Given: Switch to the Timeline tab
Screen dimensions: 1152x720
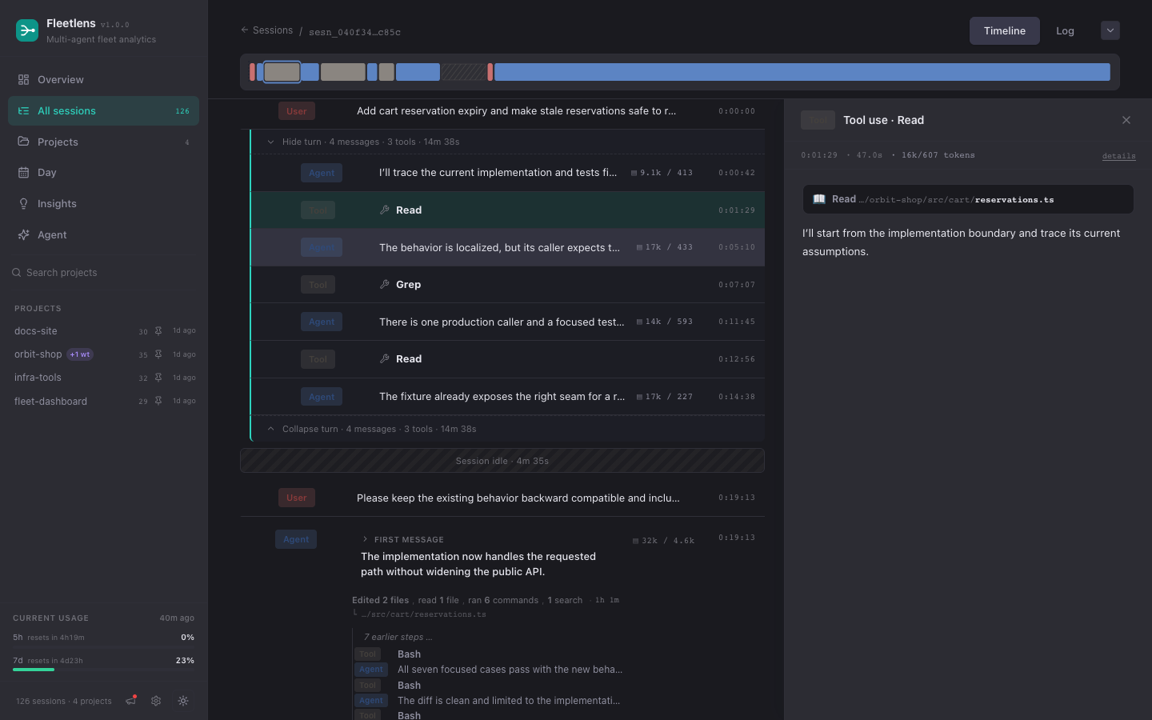Looking at the screenshot, I should tap(1005, 31).
